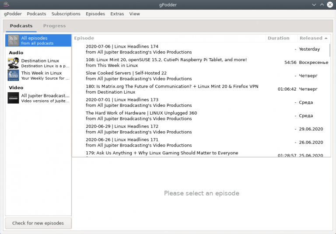
Task: Click the episode list vertical scrollbar
Action: pyautogui.click(x=329, y=50)
